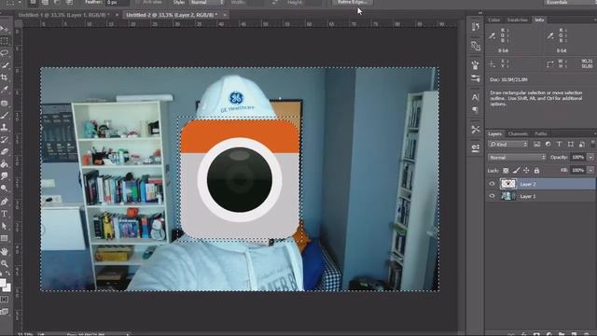The height and width of the screenshot is (336, 597).
Task: Toggle adjustment layer filter
Action: (548, 144)
